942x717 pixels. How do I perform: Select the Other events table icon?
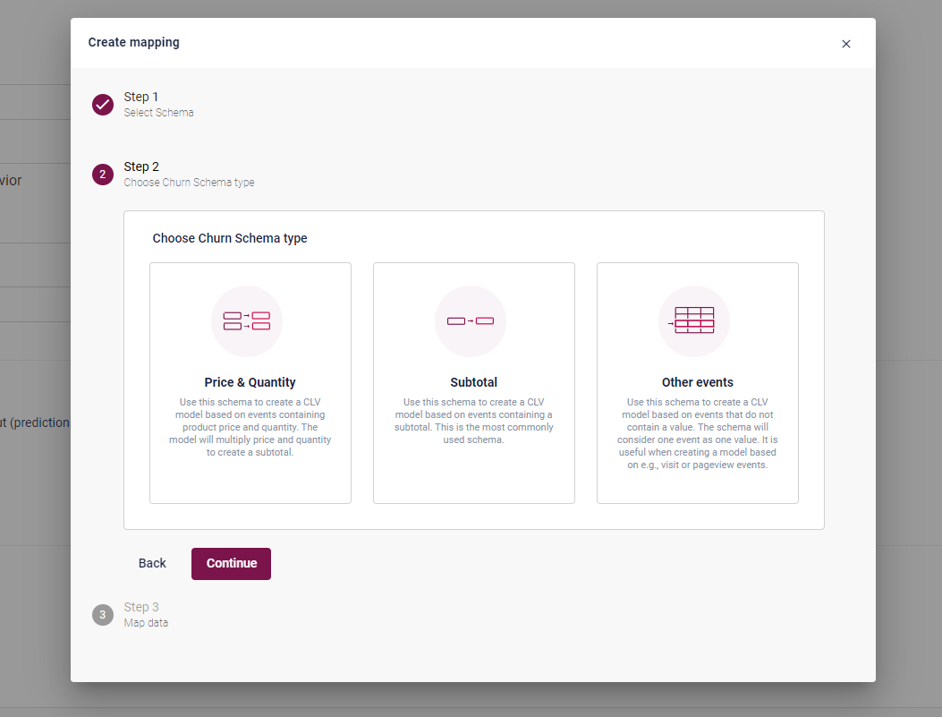pos(694,320)
